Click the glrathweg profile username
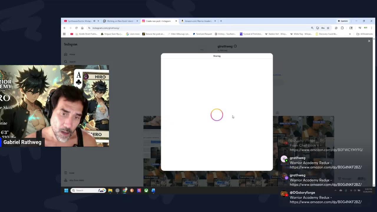 coord(225,46)
